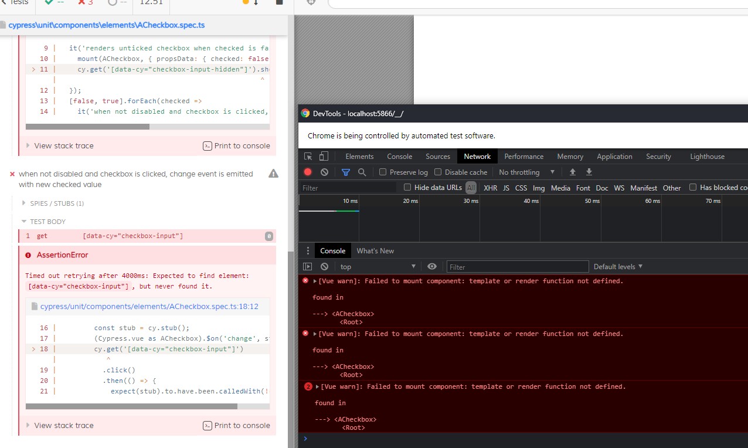The height and width of the screenshot is (448, 748).
Task: Toggle the Hide data URLs checkbox
Action: coord(407,187)
